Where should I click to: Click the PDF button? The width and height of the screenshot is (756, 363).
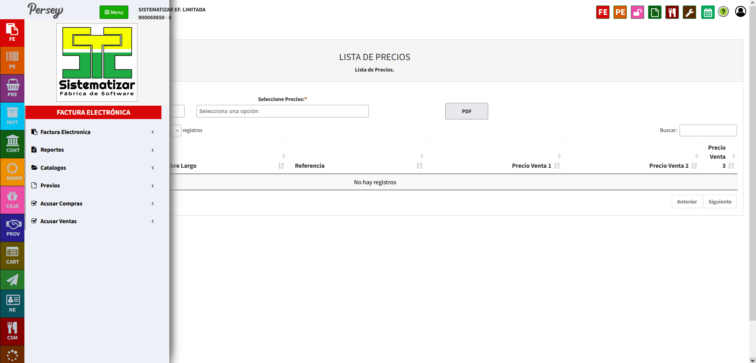466,111
